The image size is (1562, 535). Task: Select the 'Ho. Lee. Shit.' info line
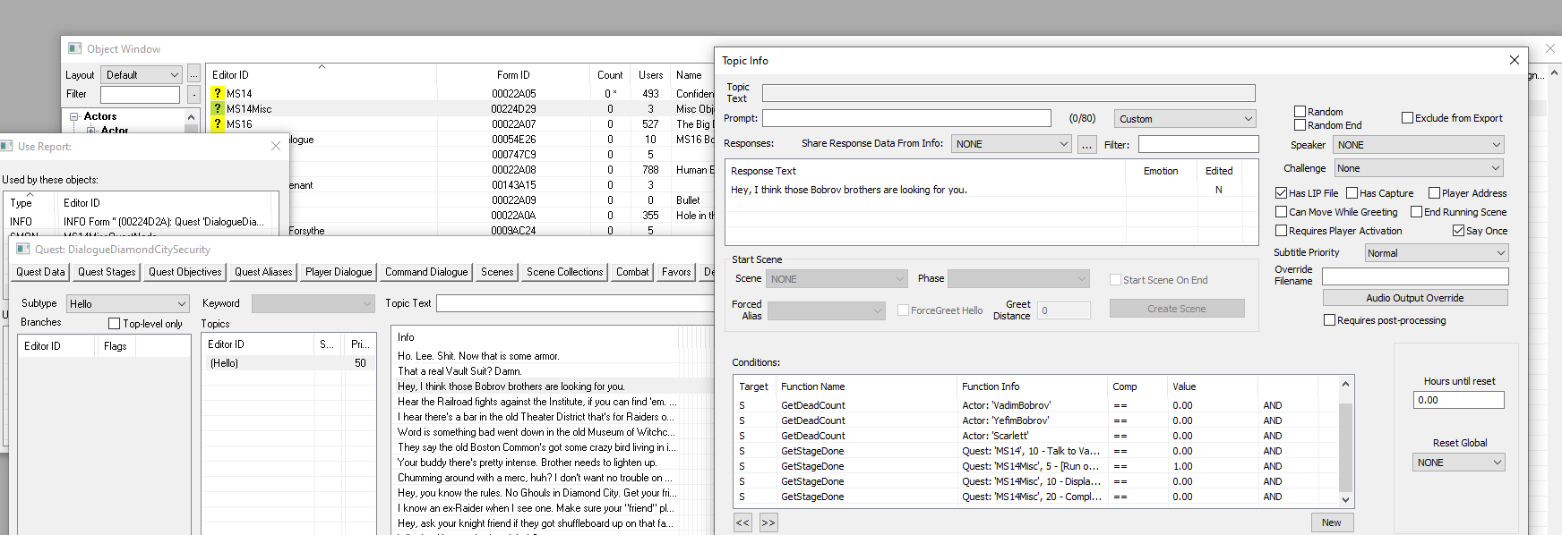[x=537, y=356]
